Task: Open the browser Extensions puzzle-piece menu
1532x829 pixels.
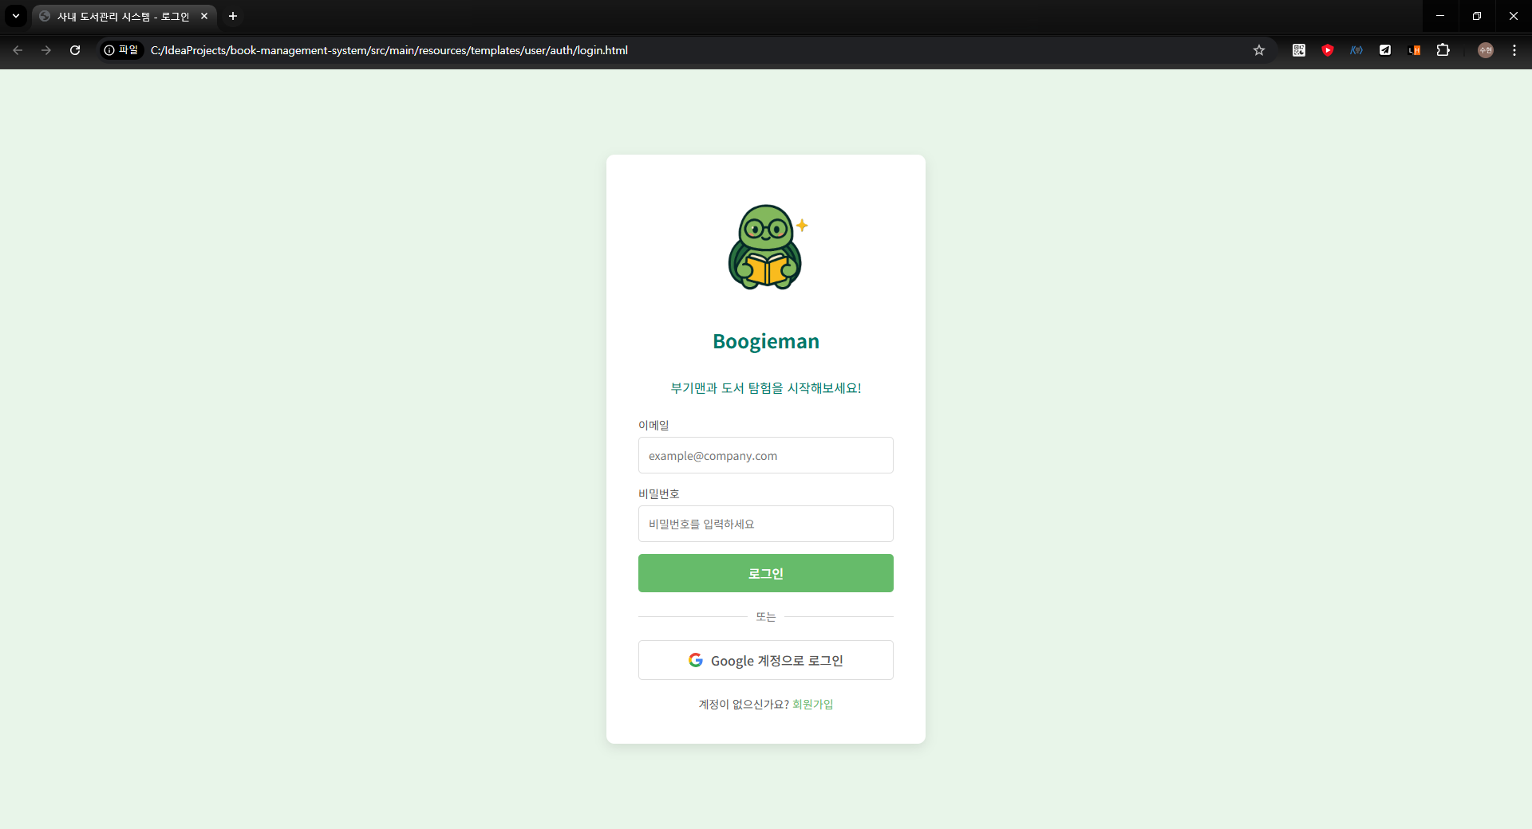Action: pyautogui.click(x=1443, y=49)
